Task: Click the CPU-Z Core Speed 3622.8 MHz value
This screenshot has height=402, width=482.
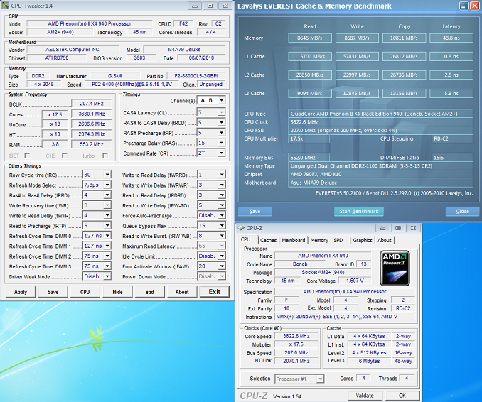Action: pyautogui.click(x=296, y=336)
